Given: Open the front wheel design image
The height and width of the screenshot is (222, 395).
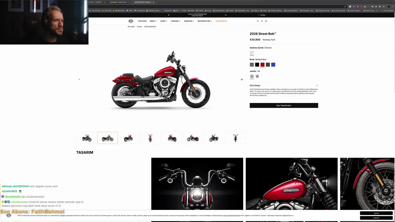Looking at the screenshot, I should tap(367, 184).
